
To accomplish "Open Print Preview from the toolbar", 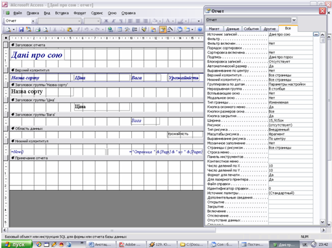I will (45, 29).
